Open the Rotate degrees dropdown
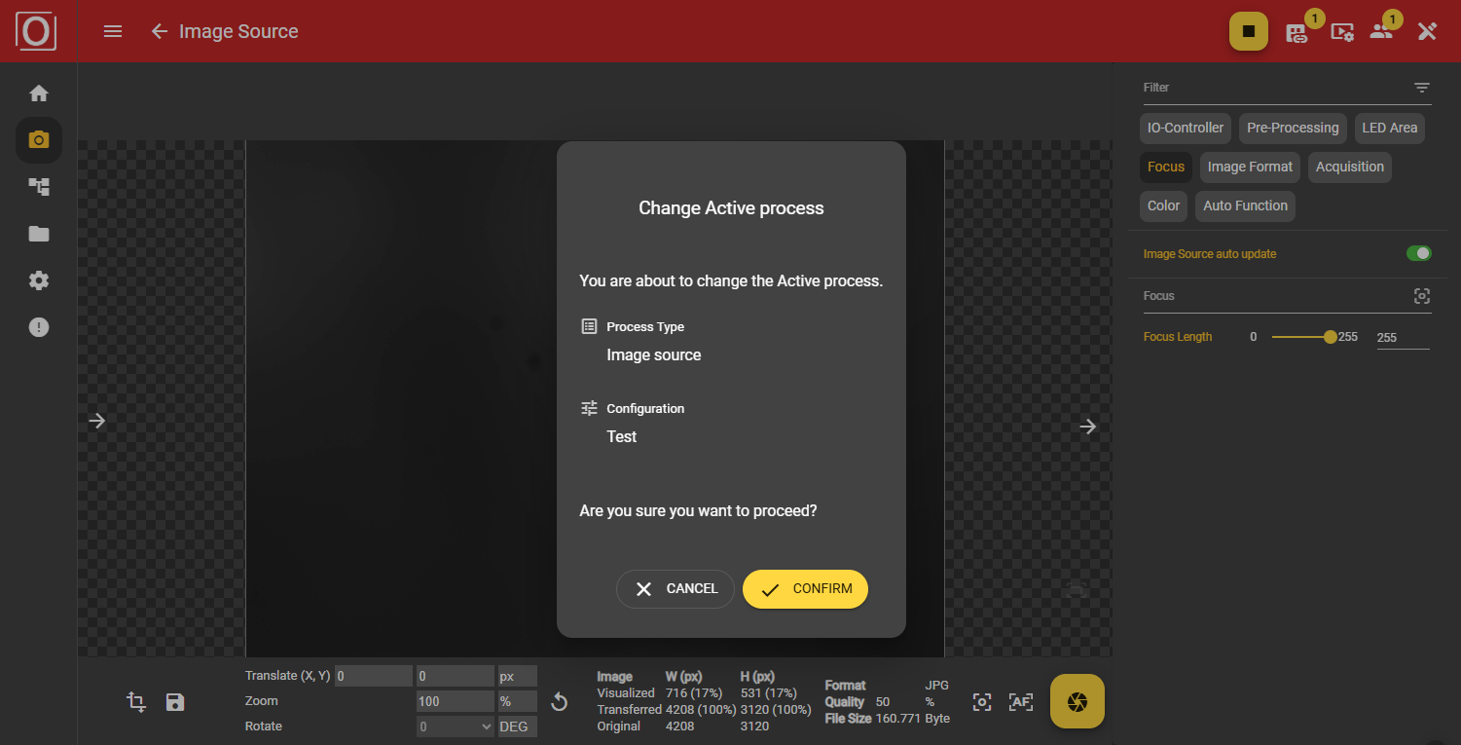1461x745 pixels. coord(455,726)
